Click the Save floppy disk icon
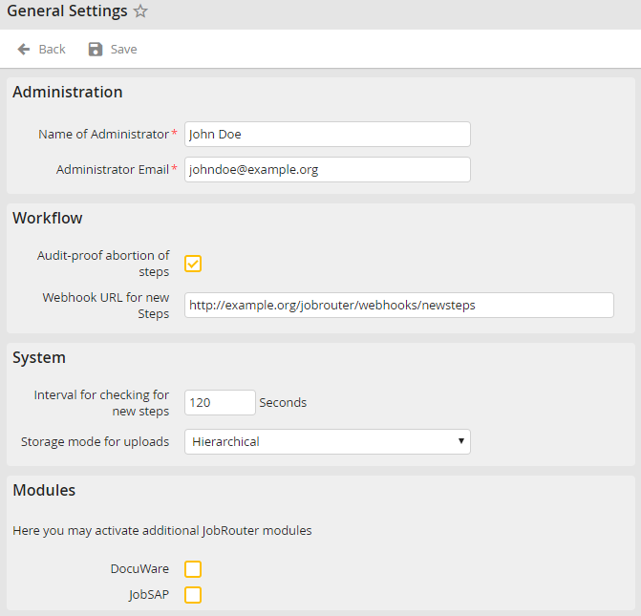The image size is (641, 616). tap(96, 49)
